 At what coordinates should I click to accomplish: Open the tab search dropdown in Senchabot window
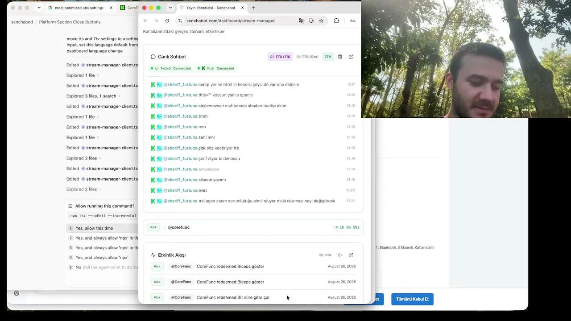point(170,8)
